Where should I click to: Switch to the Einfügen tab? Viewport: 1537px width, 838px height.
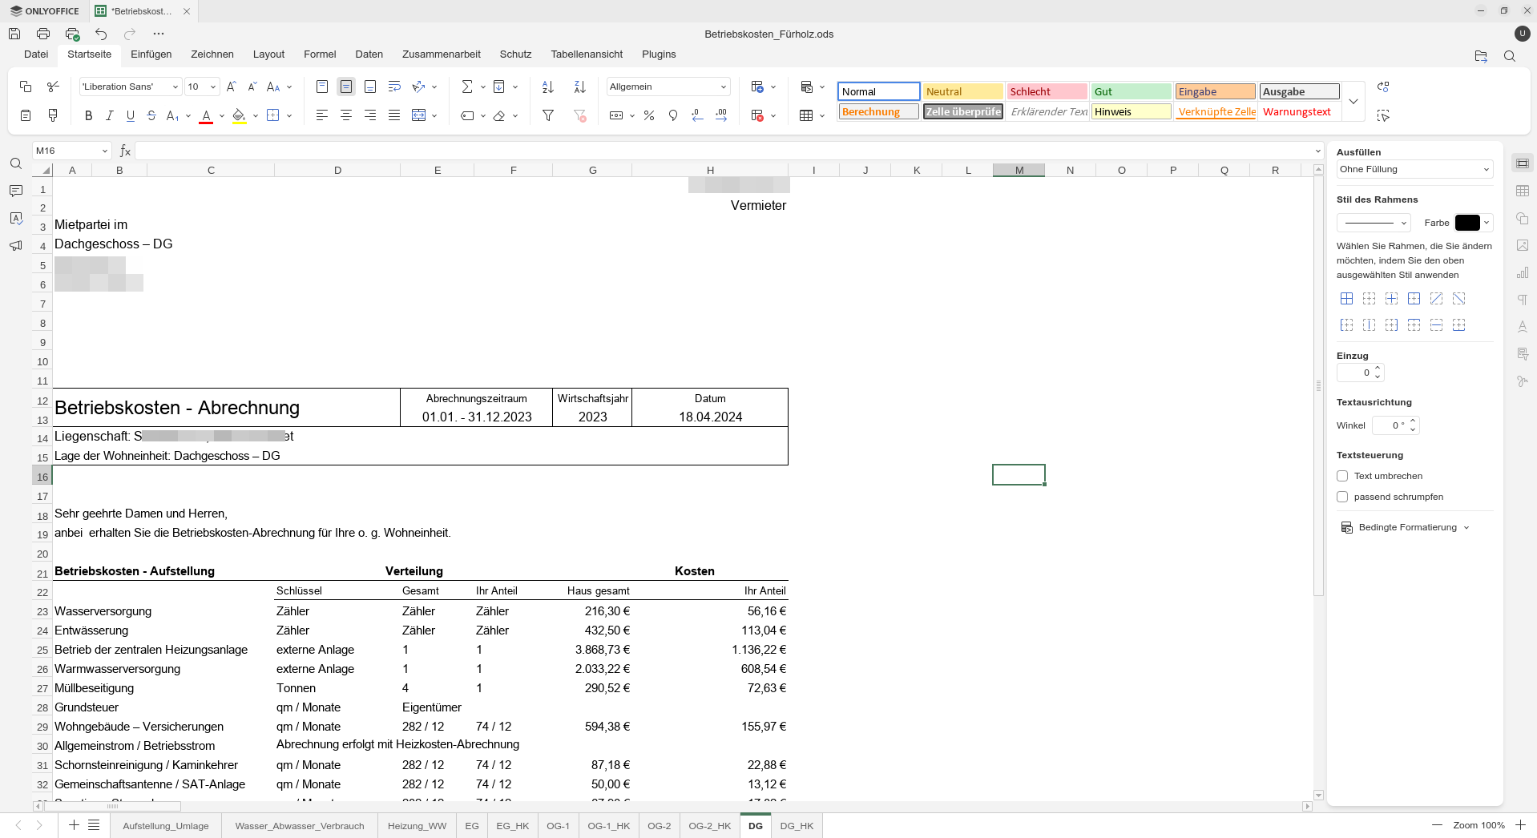(x=151, y=54)
